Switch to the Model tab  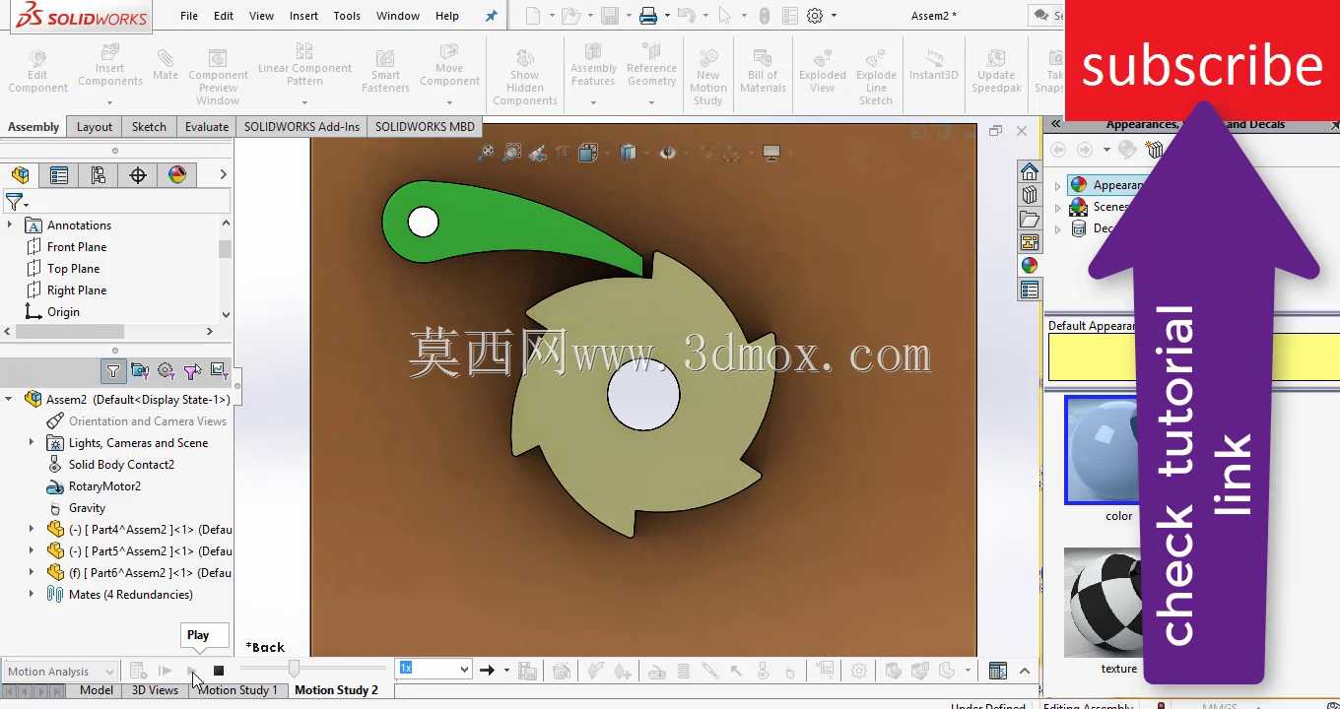coord(97,690)
